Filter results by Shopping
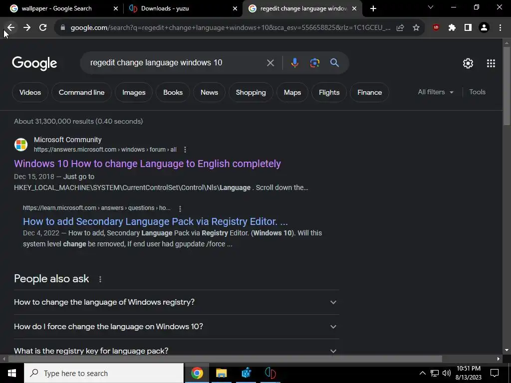The height and width of the screenshot is (383, 511). coord(251,92)
